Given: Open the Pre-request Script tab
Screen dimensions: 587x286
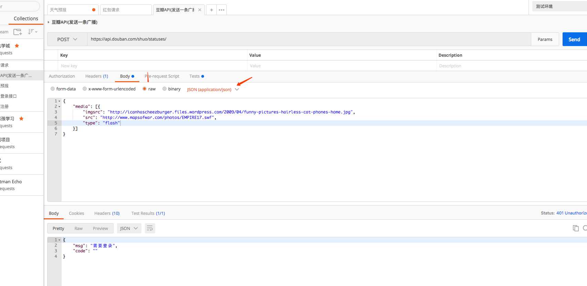Looking at the screenshot, I should (162, 76).
